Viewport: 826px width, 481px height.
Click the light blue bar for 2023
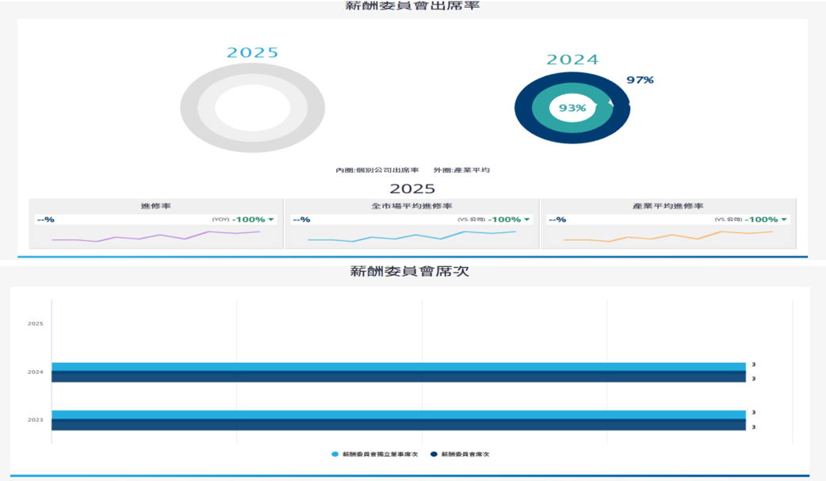click(x=399, y=414)
